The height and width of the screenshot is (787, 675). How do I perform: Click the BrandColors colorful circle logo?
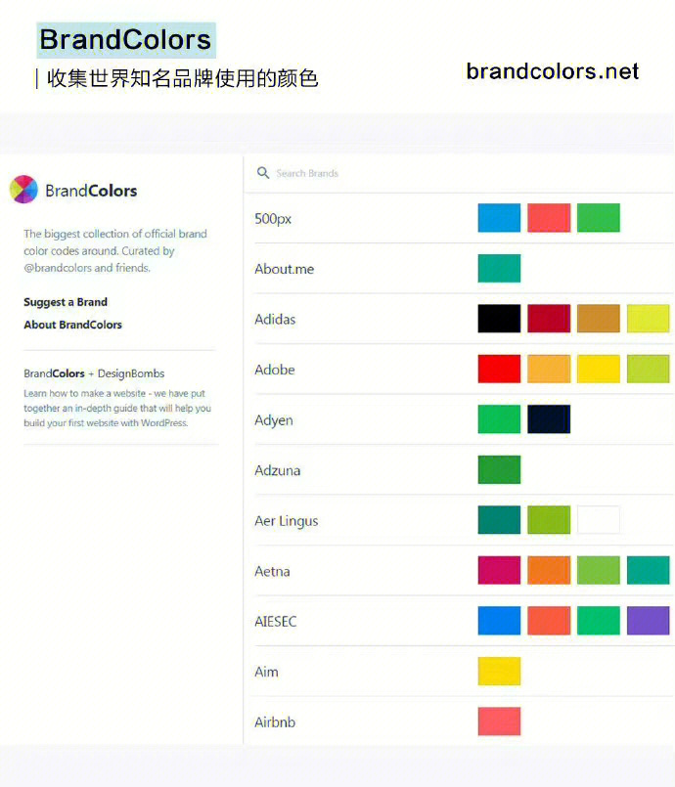23,190
